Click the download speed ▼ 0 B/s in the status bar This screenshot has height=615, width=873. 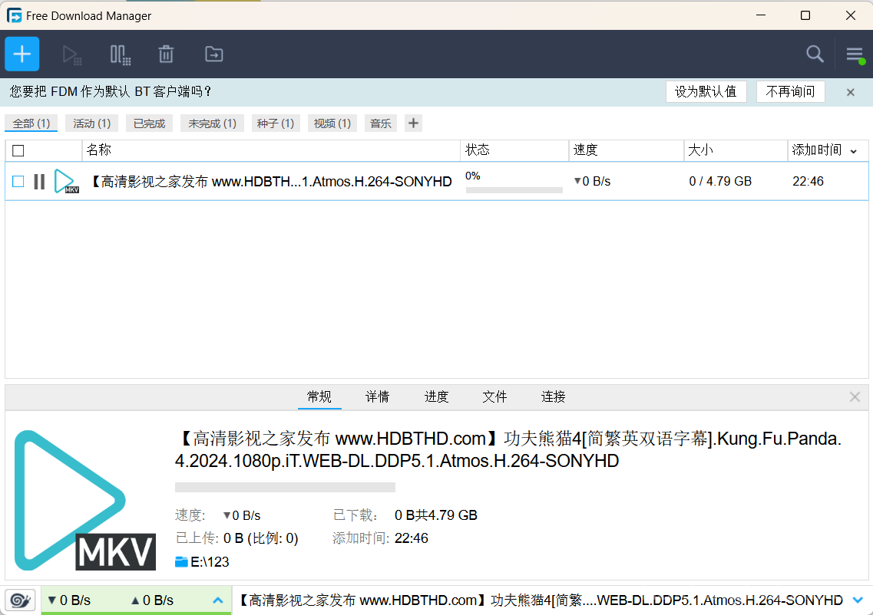coord(69,600)
